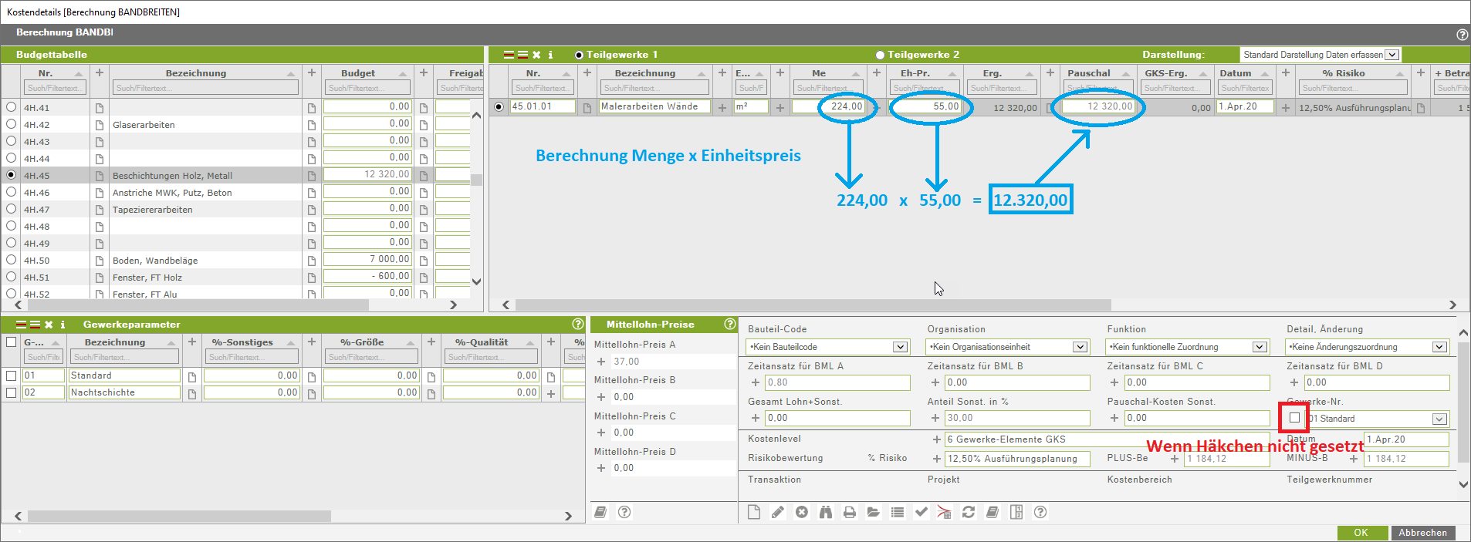This screenshot has width=1471, height=542.
Task: Click the print icon in bottom toolbar
Action: point(849,513)
